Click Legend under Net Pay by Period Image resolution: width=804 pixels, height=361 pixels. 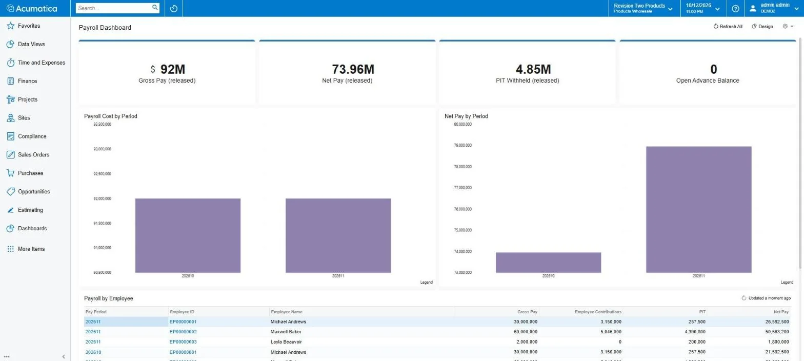click(787, 282)
